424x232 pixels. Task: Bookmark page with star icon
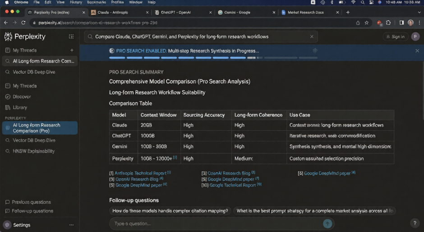(x=366, y=23)
